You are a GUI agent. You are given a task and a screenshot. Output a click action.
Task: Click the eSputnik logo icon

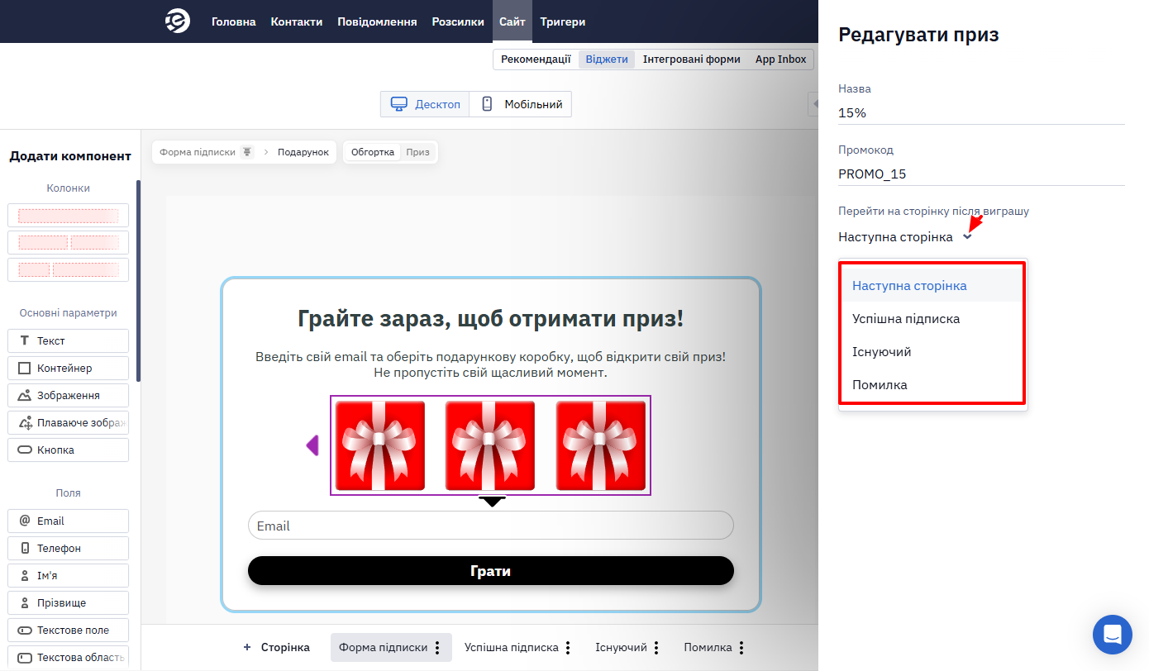[x=178, y=21]
